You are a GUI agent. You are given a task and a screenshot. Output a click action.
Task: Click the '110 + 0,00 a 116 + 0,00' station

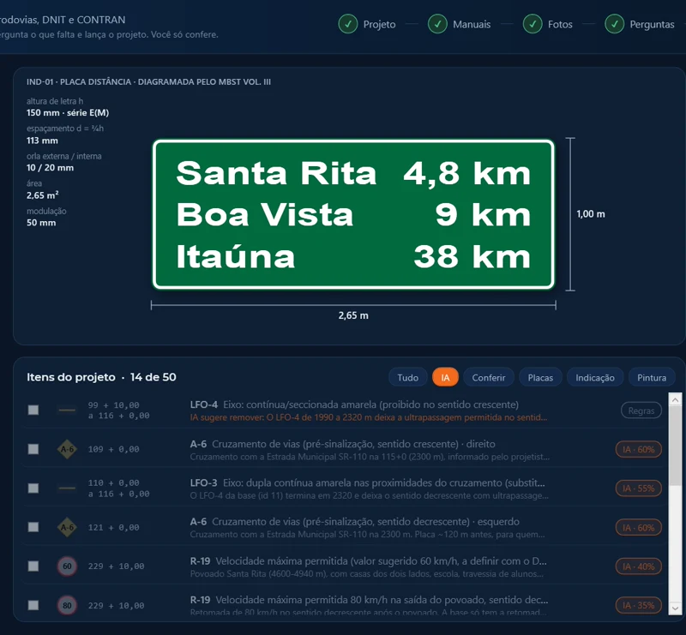(118, 488)
